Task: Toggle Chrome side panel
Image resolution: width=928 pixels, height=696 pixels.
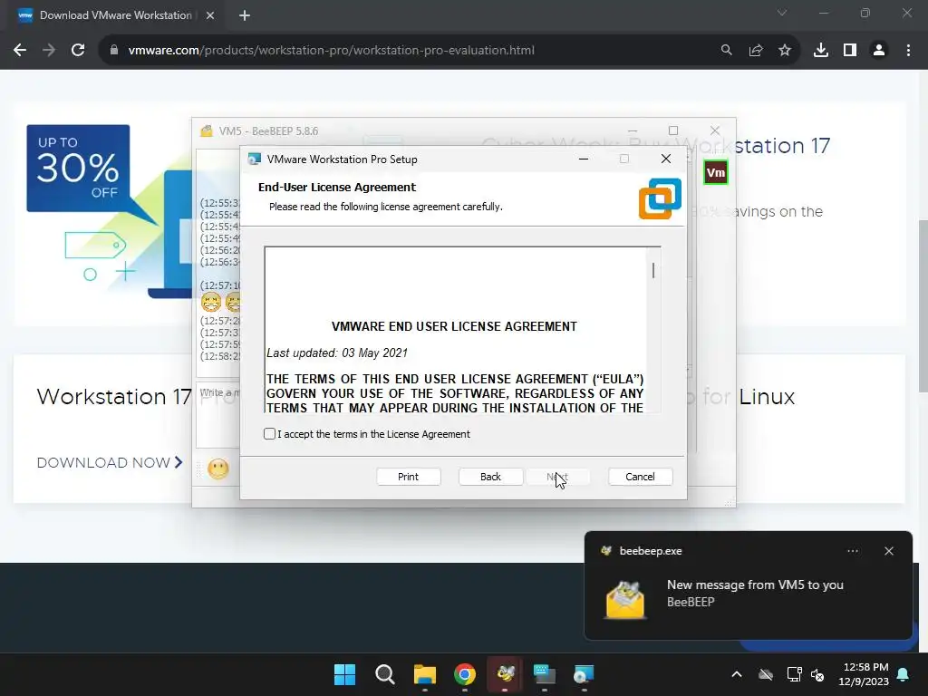Action: click(x=850, y=51)
